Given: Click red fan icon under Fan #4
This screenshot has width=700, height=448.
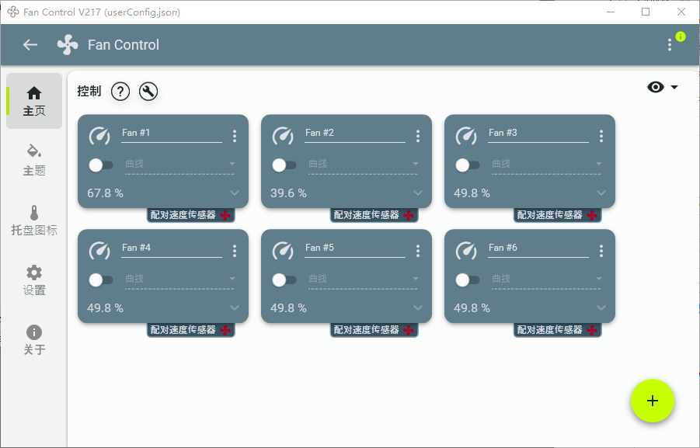Looking at the screenshot, I should click(x=225, y=330).
